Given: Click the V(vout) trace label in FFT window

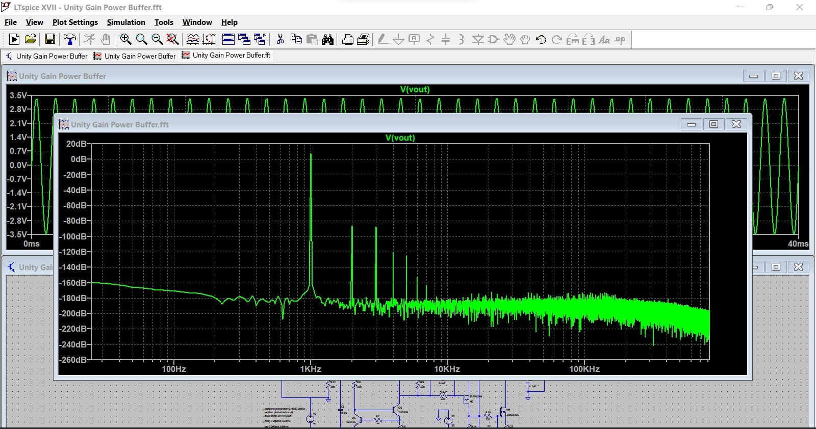Looking at the screenshot, I should coord(400,138).
